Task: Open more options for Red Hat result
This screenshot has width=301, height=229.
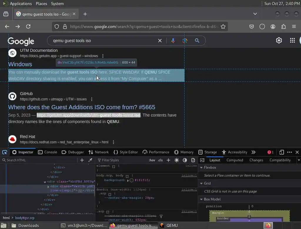Action: tap(113, 142)
